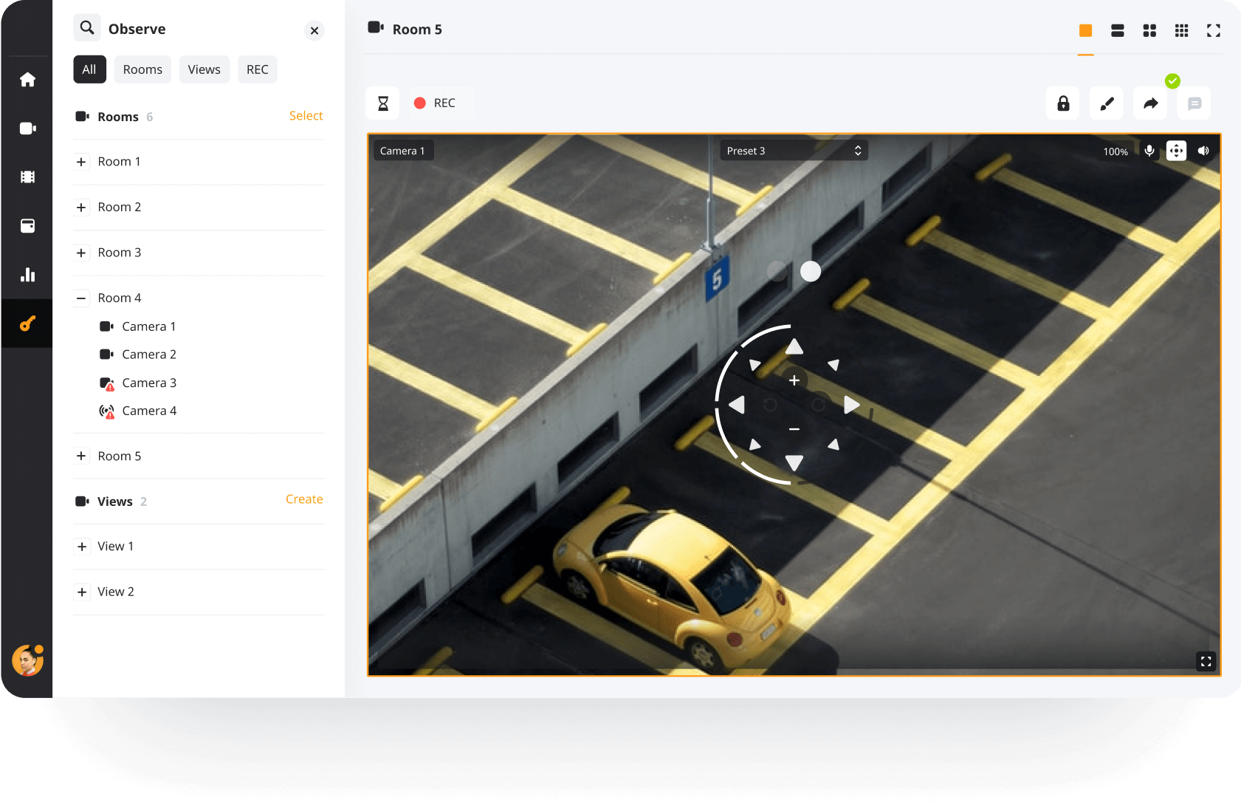Click the hourglass timer button
This screenshot has height=811, width=1241.
(382, 103)
